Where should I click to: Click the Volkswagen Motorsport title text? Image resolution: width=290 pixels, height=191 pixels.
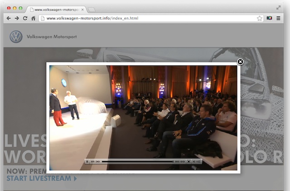point(52,37)
